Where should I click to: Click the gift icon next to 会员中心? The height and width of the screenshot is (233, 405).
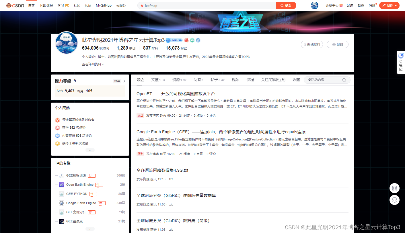click(341, 5)
